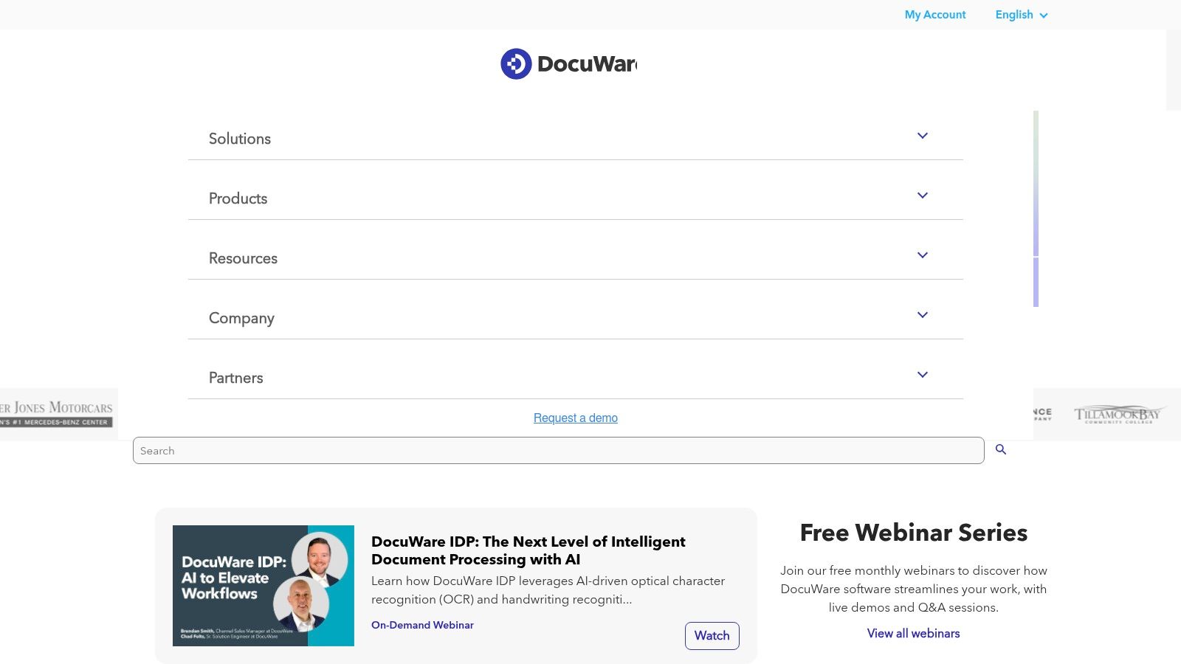
Task: Expand the Partners menu section
Action: point(922,375)
